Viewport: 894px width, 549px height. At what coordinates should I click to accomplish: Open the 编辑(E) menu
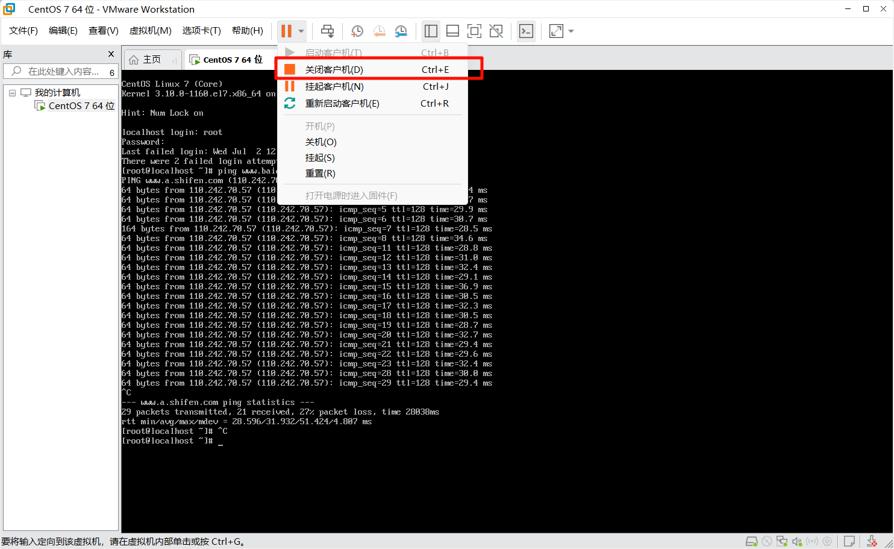pos(63,31)
